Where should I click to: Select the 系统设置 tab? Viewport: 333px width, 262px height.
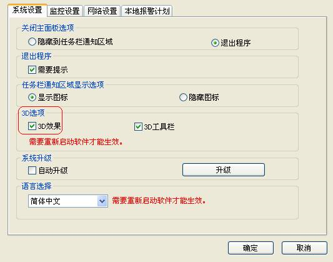(x=27, y=10)
